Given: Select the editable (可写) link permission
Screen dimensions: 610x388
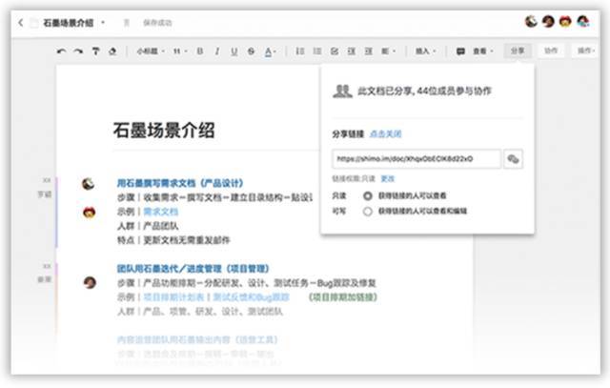Looking at the screenshot, I should tap(368, 212).
